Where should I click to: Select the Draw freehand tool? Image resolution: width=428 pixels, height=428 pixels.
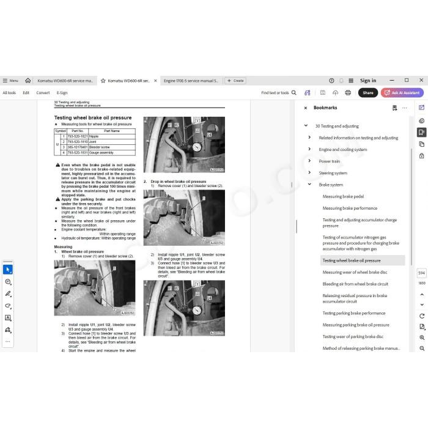(8, 306)
